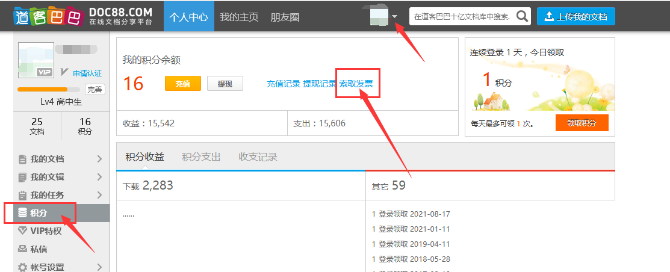Click the DOC88 道客巴巴 logo

[83, 16]
